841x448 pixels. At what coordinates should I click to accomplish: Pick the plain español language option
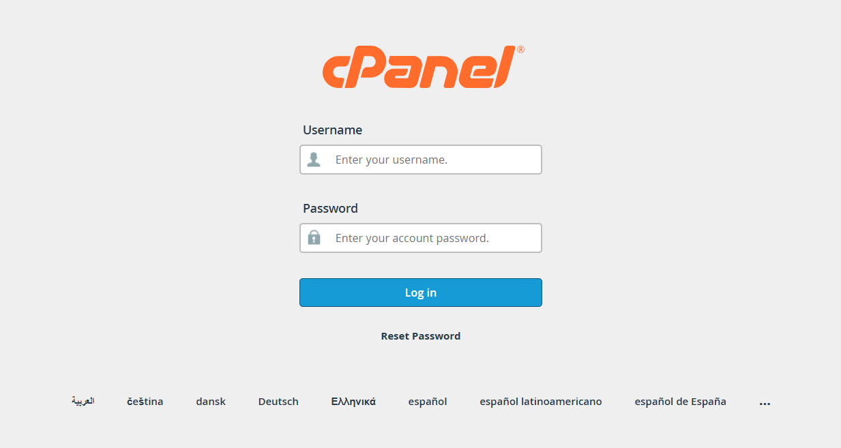428,402
